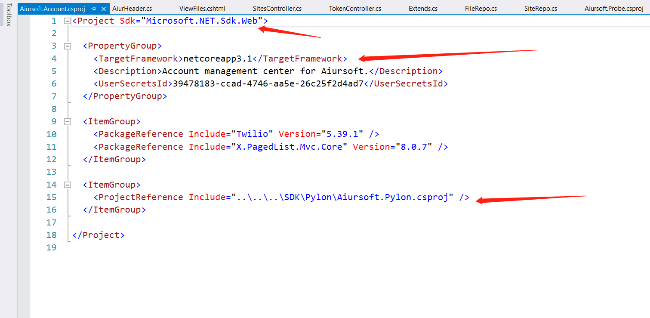Switch to the SiteRepo.cs tab
This screenshot has width=650, height=318.
[x=540, y=9]
